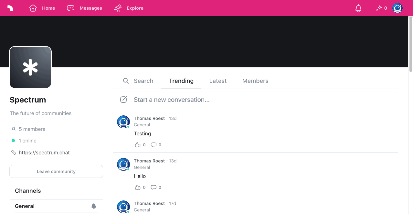This screenshot has width=413, height=214.
Task: Click the search magnifier icon above the threads
Action: (x=126, y=81)
